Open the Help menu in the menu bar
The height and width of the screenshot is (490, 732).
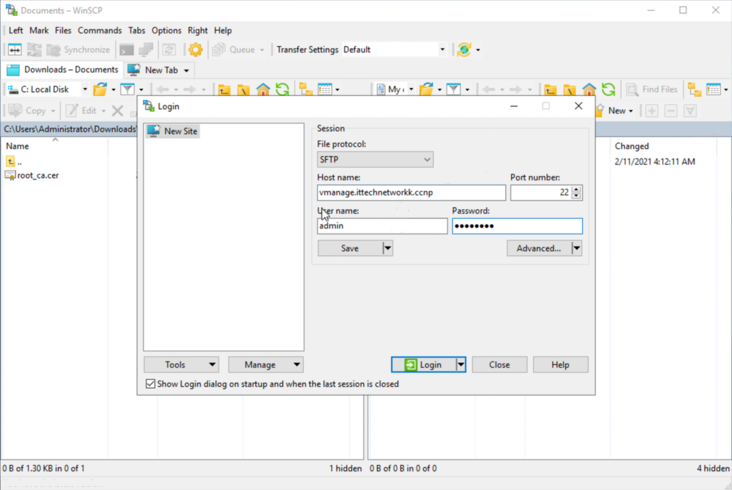[223, 30]
